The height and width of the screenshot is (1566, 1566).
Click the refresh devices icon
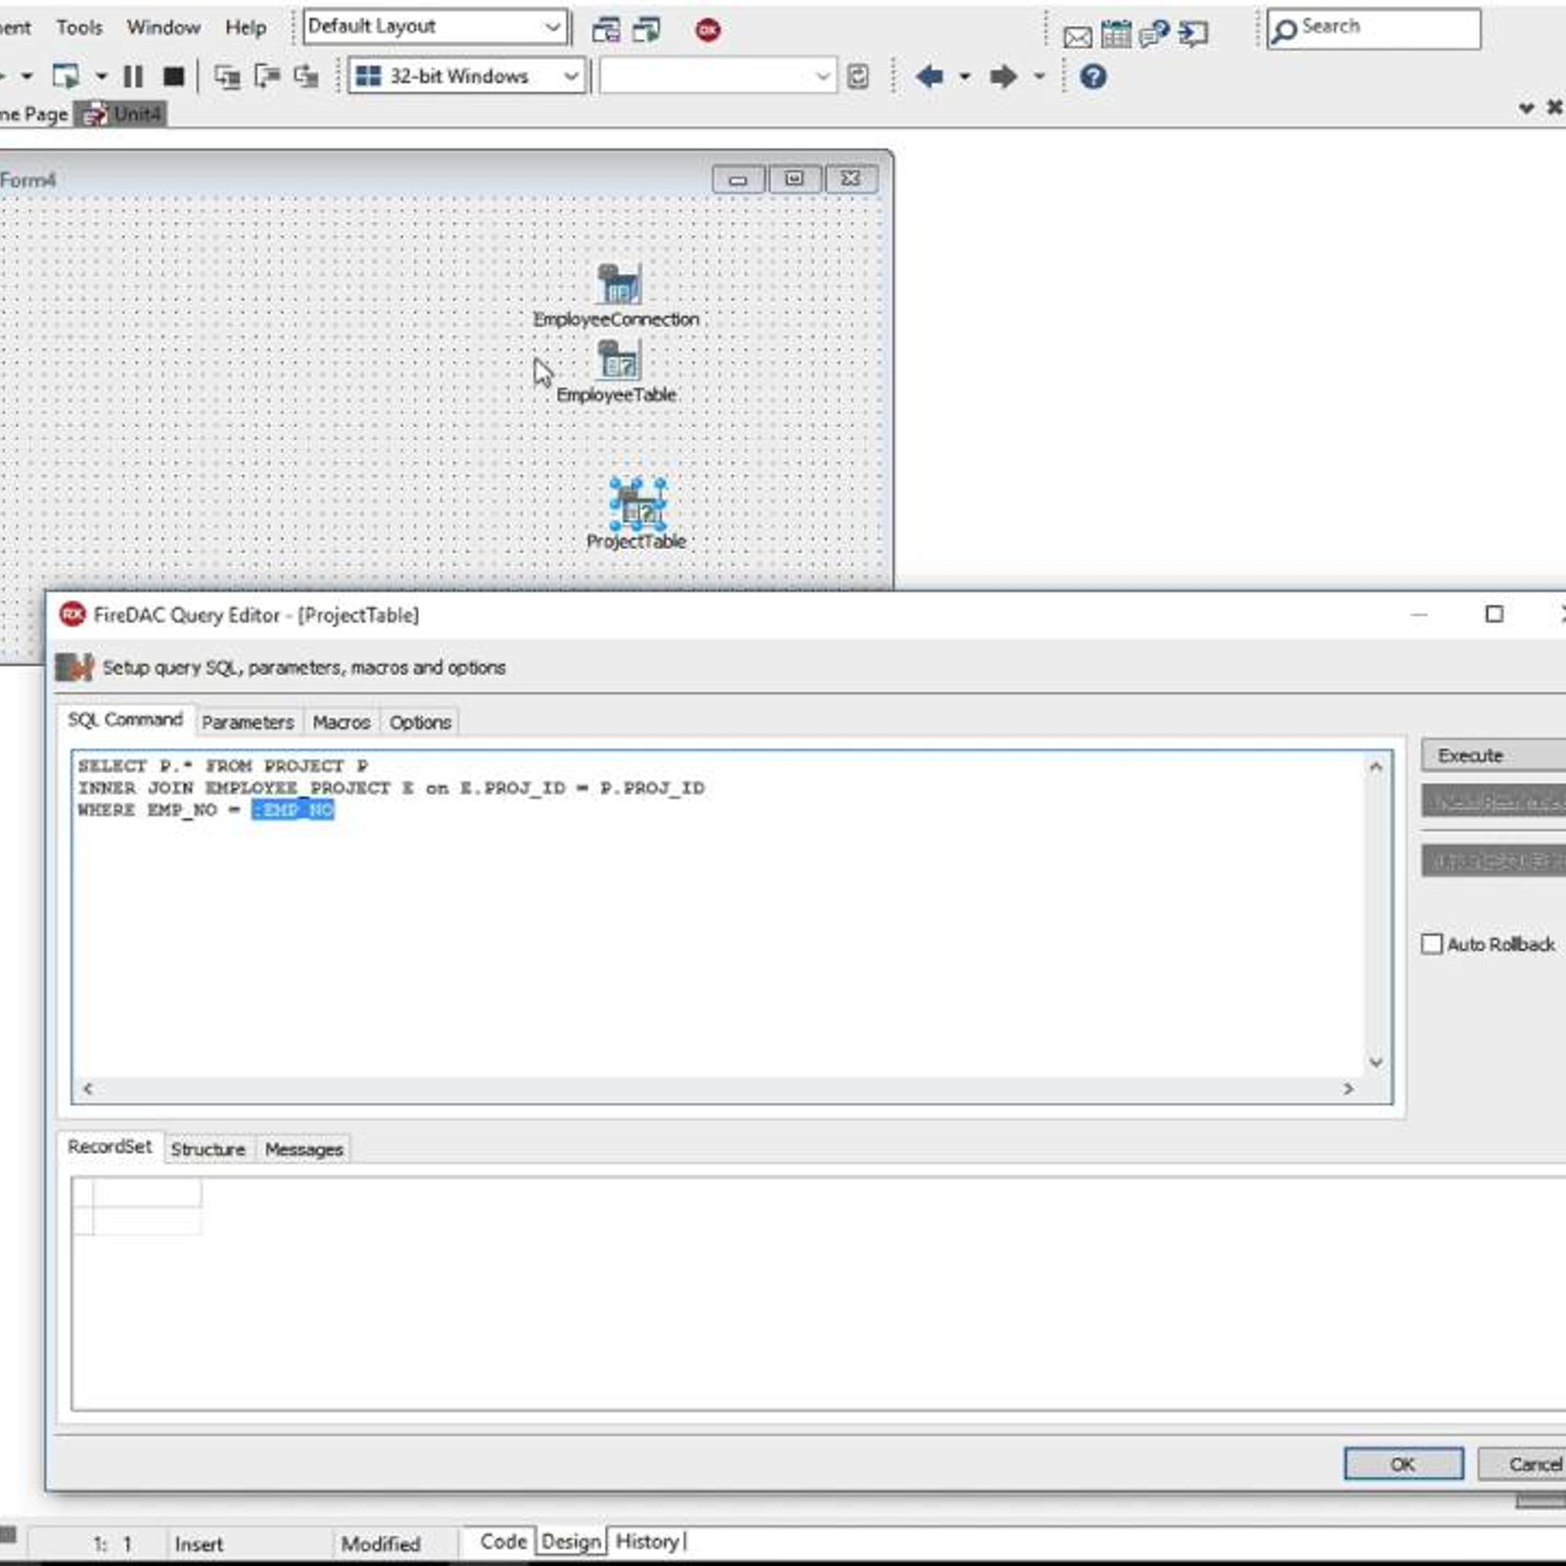click(x=858, y=76)
